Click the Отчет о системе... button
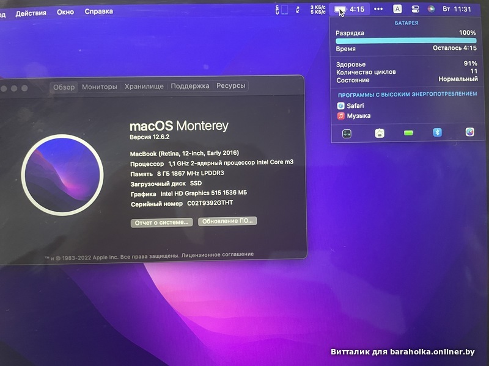Viewport: 489px width, 366px height. (x=161, y=223)
